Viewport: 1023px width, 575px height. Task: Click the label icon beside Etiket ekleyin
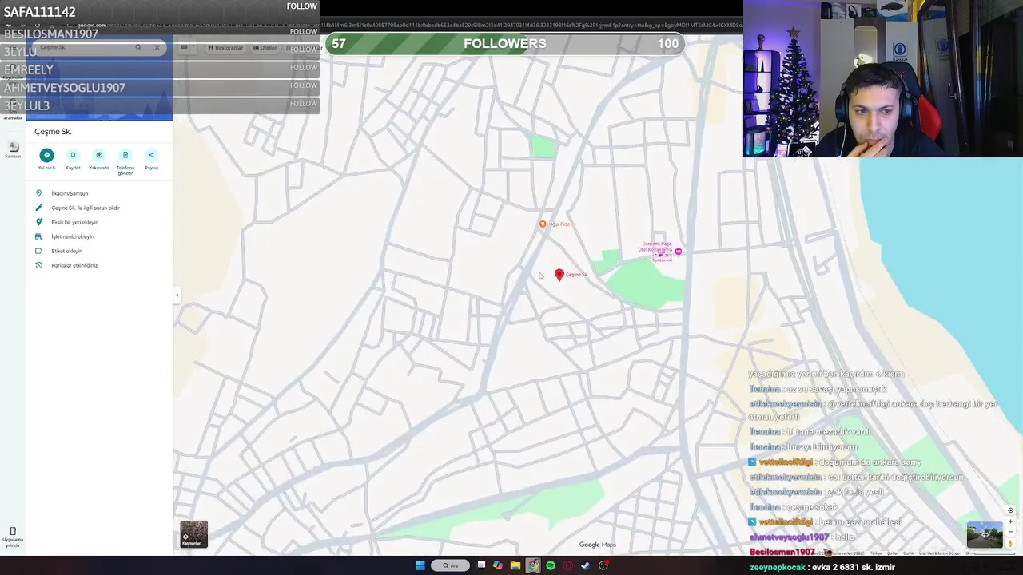(38, 251)
